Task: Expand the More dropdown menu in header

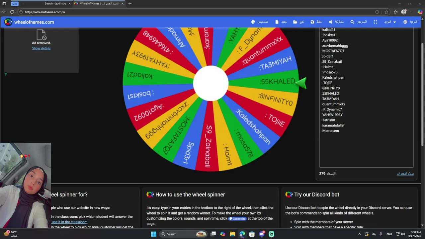Action: coord(390,22)
